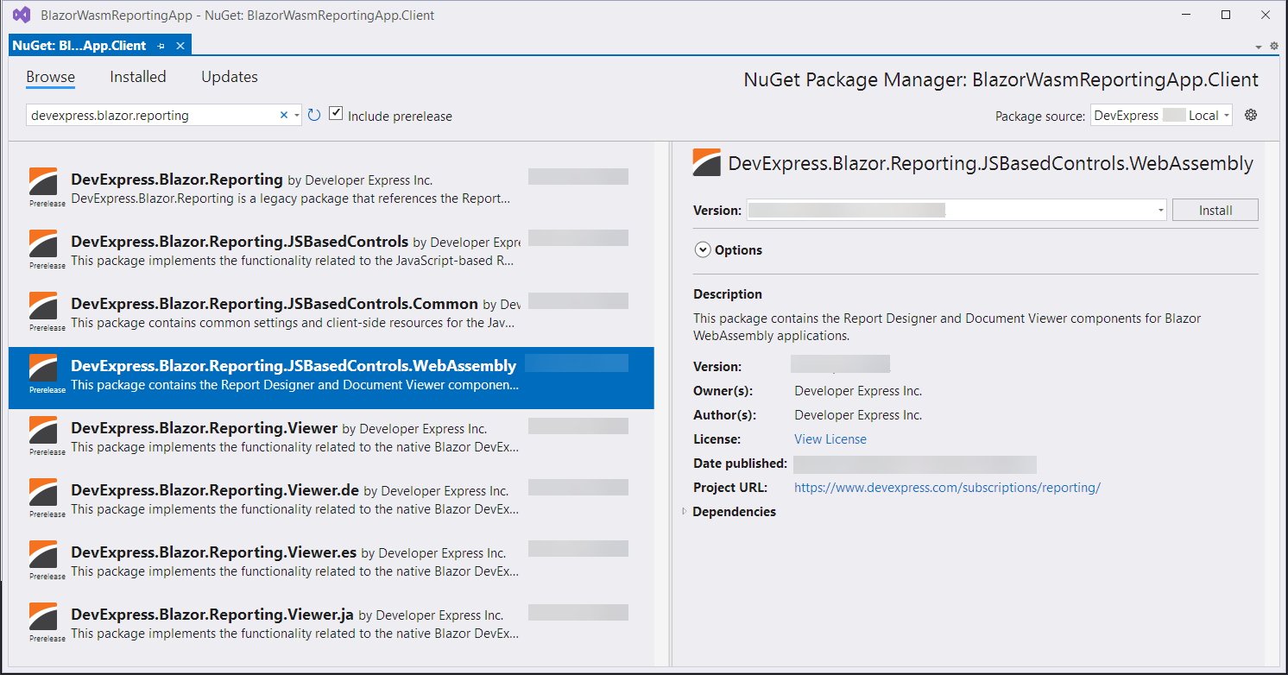Click the package icon in details header
This screenshot has width=1288, height=675.
(707, 162)
